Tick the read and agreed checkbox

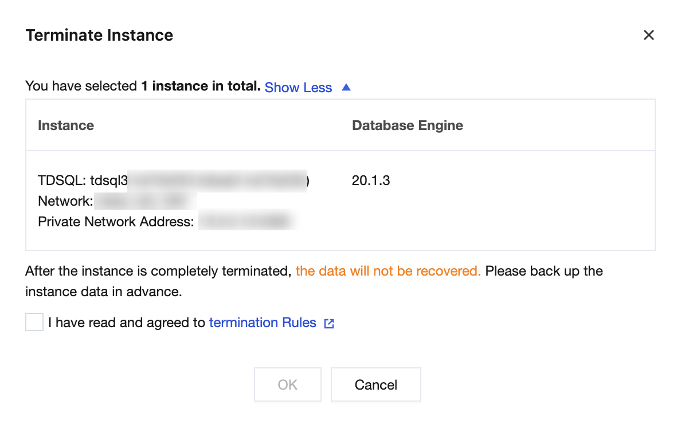[x=34, y=323]
